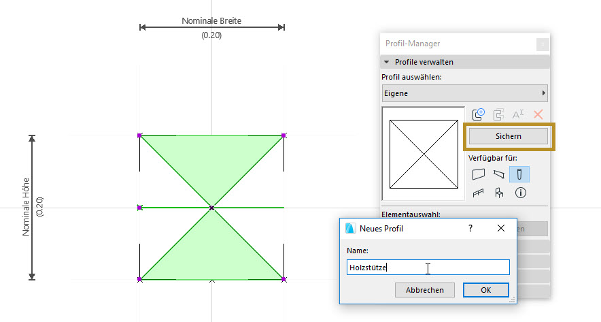Click the Profil-Manager panel corner button
Viewport: 601px width, 322px height.
point(543,44)
